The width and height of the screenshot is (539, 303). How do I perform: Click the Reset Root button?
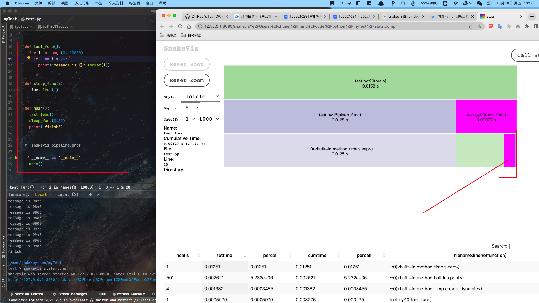click(x=186, y=64)
